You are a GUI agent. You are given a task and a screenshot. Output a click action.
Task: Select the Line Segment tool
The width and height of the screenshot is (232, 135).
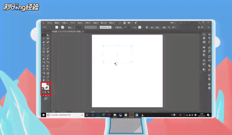point(48,45)
